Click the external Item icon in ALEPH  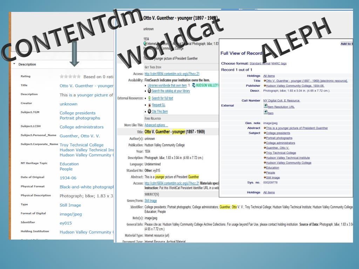pyautogui.click(x=265, y=112)
